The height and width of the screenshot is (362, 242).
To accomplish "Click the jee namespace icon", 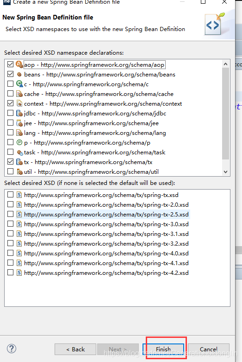I will coord(19,123).
